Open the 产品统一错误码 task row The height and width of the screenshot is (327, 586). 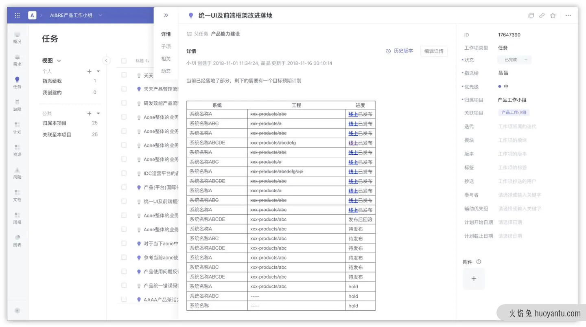point(161,285)
